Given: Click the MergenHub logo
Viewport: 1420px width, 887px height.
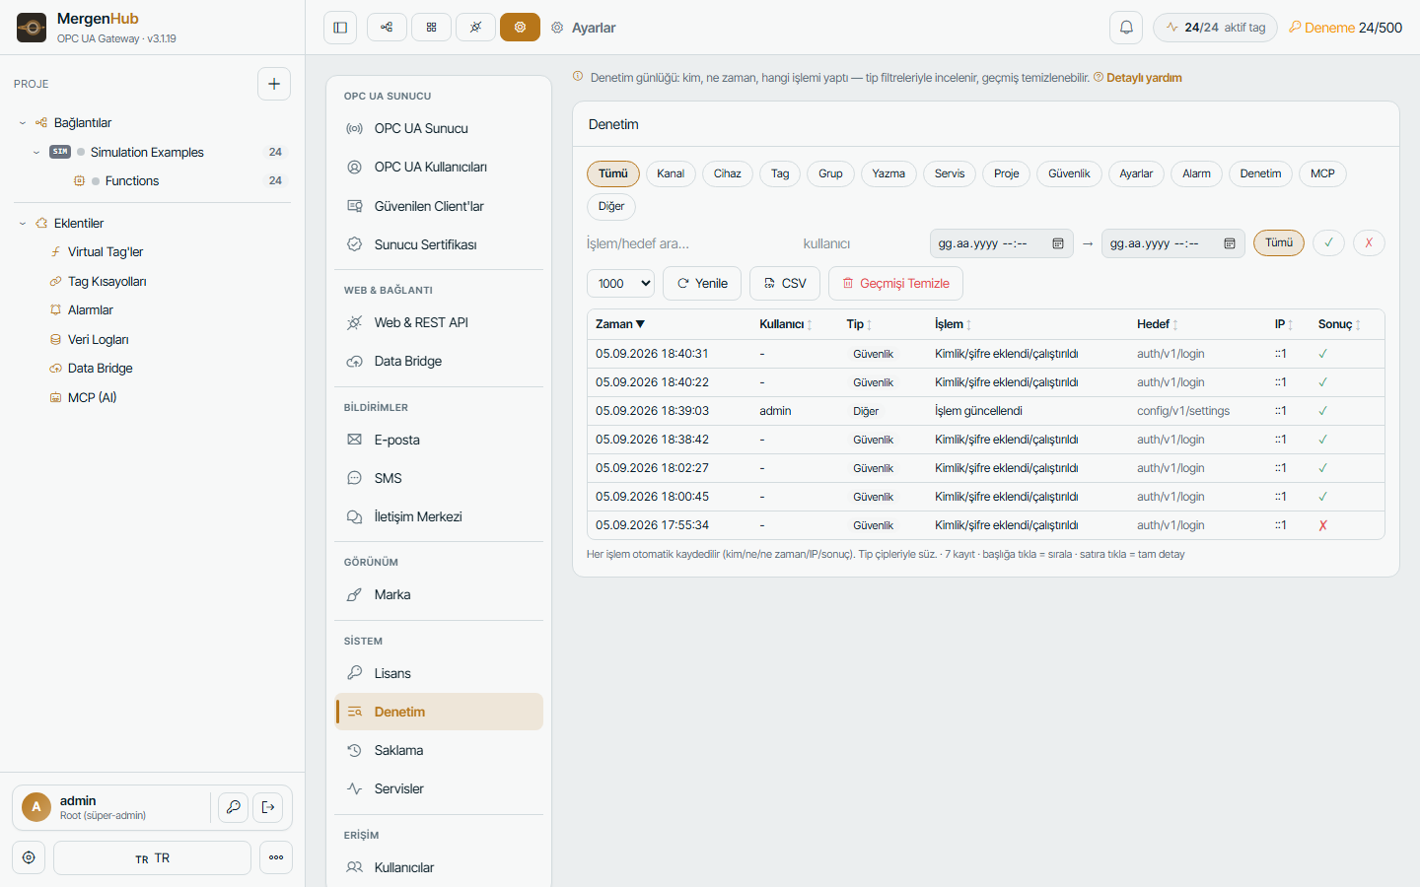Looking at the screenshot, I should pyautogui.click(x=32, y=28).
